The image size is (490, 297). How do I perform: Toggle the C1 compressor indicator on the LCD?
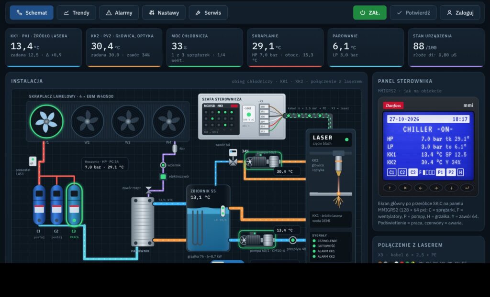coord(391,172)
